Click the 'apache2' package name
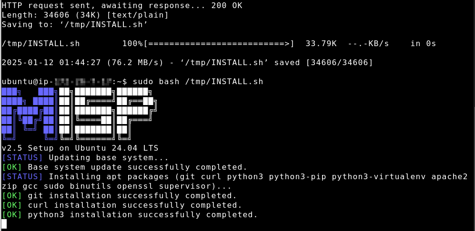Viewport: 475px width, 231px height. (450, 176)
